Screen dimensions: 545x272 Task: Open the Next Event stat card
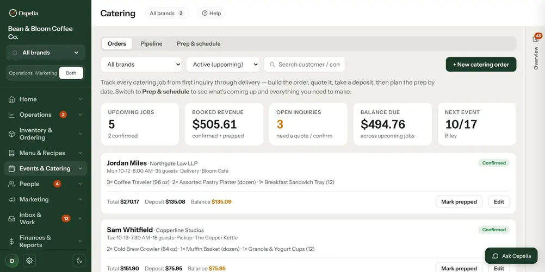pos(476,124)
